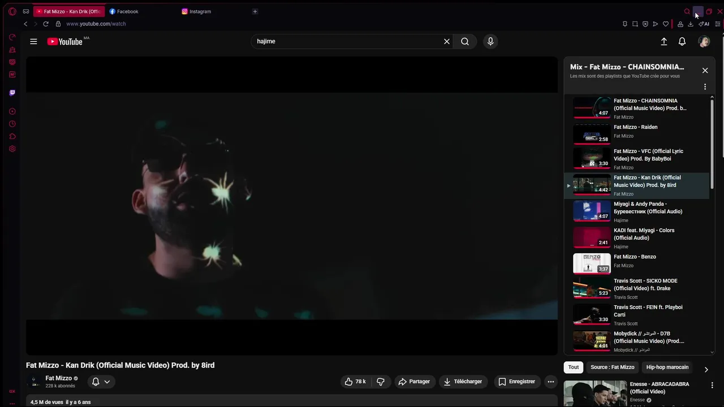Click the Partager button
The width and height of the screenshot is (724, 407).
click(415, 382)
